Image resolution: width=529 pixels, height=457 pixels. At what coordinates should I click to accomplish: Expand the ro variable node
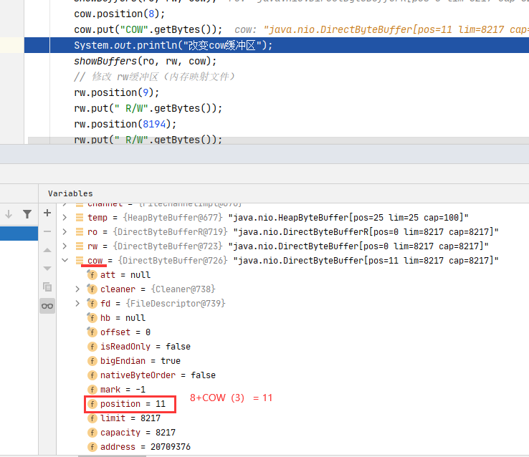65,232
